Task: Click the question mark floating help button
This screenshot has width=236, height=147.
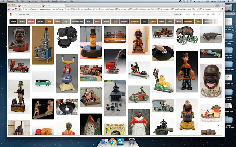Action: (x=218, y=130)
